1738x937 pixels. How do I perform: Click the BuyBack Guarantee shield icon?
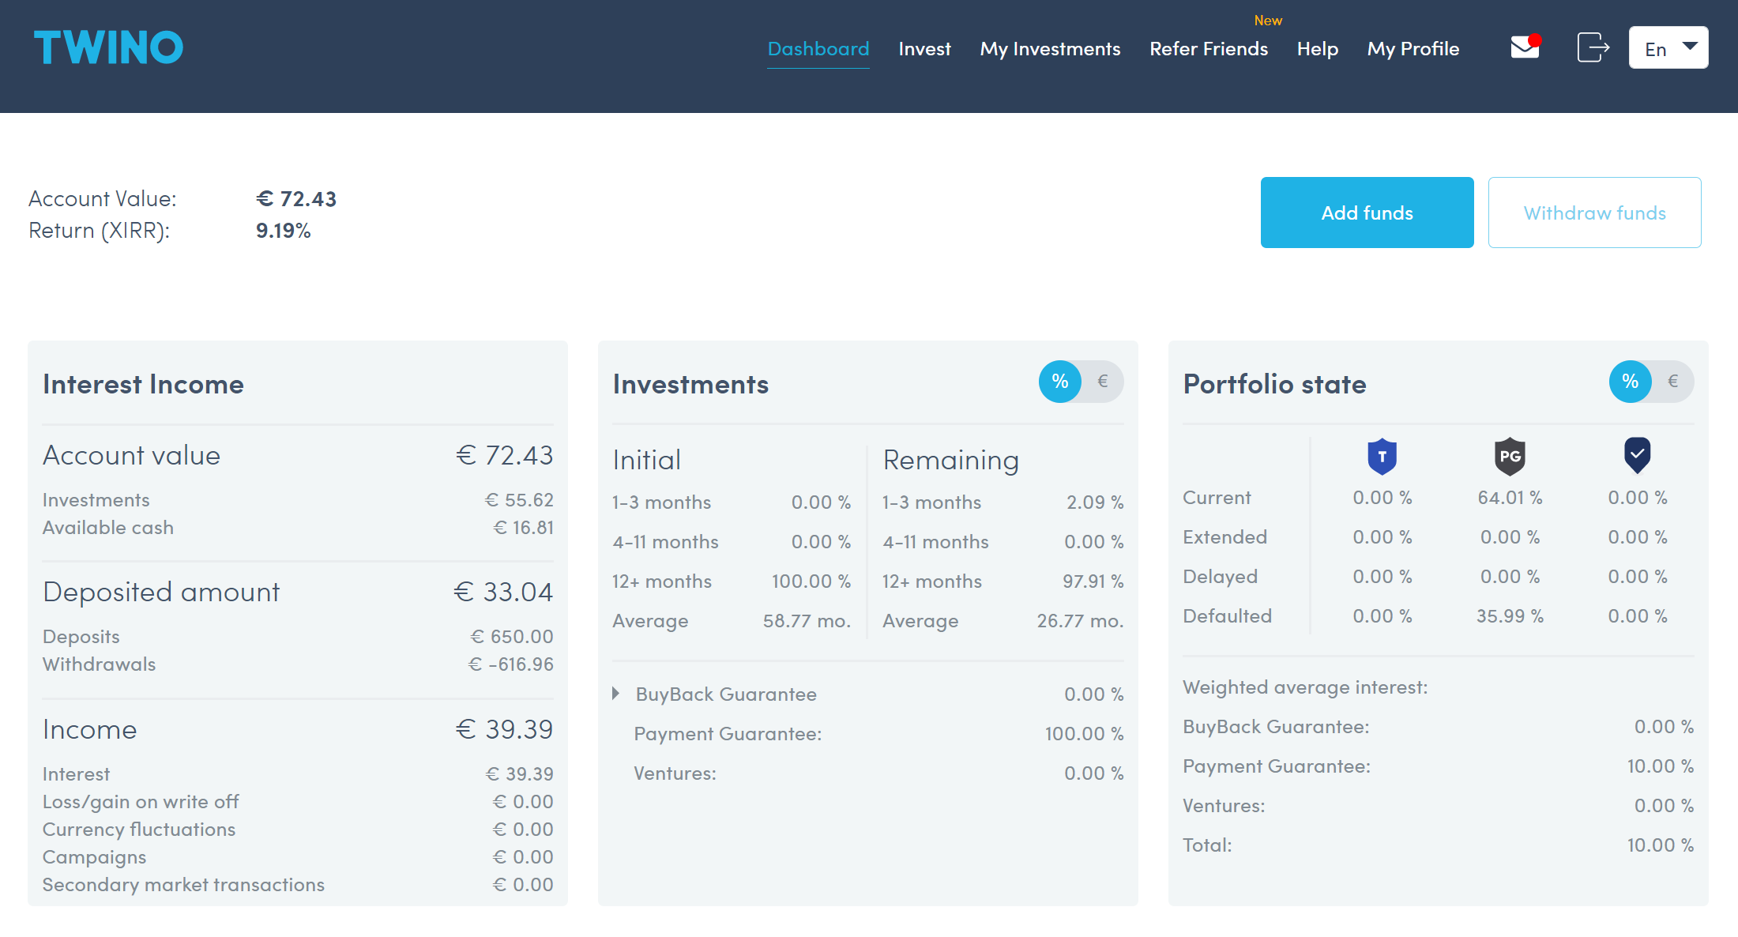[1379, 456]
